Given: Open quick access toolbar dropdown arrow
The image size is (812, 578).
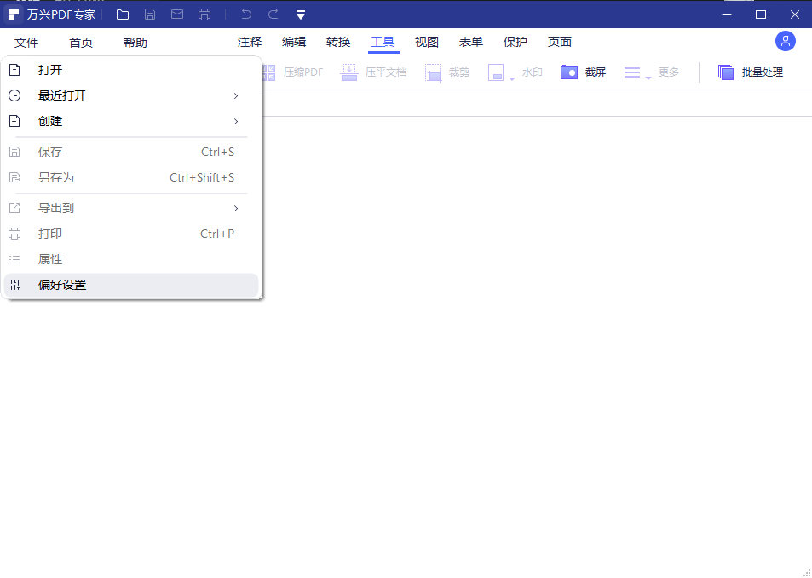Looking at the screenshot, I should point(301,14).
